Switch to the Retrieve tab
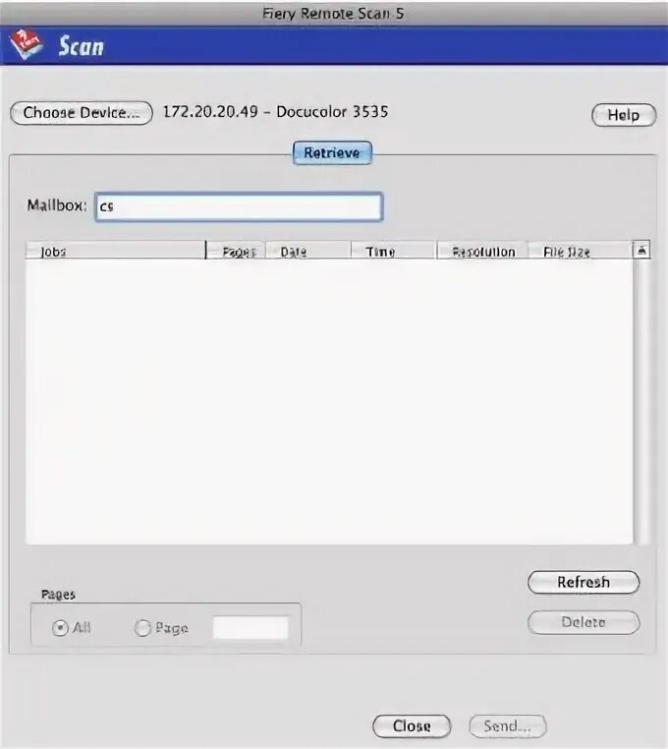The width and height of the screenshot is (668, 749). [332, 153]
